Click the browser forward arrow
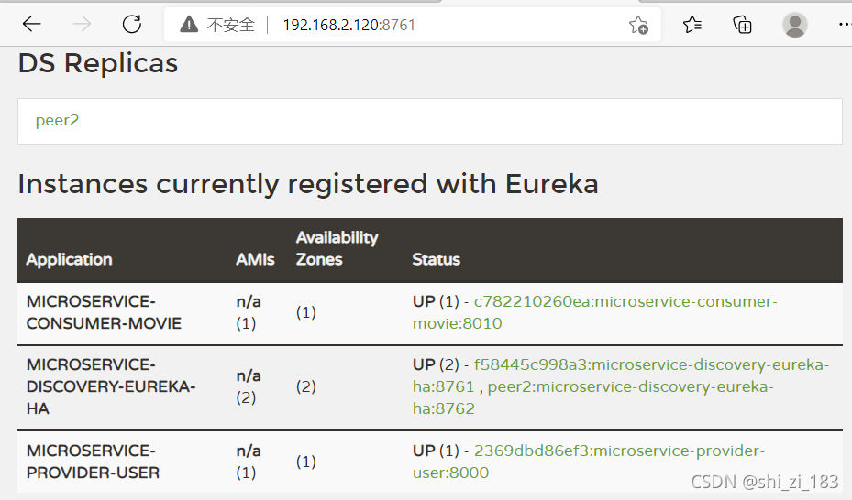Screen dimensions: 852x500 82,24
